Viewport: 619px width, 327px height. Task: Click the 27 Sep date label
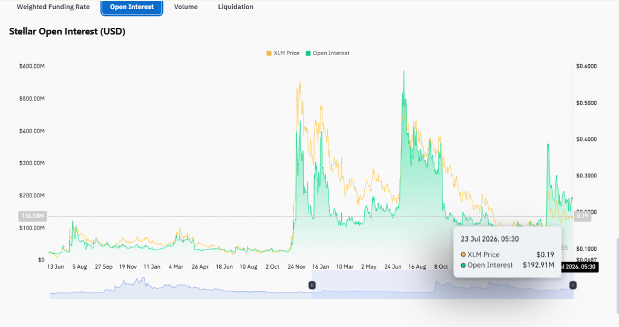tap(103, 267)
